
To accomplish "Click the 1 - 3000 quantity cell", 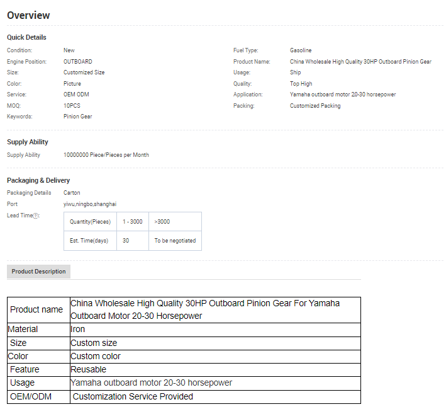I will pos(132,222).
